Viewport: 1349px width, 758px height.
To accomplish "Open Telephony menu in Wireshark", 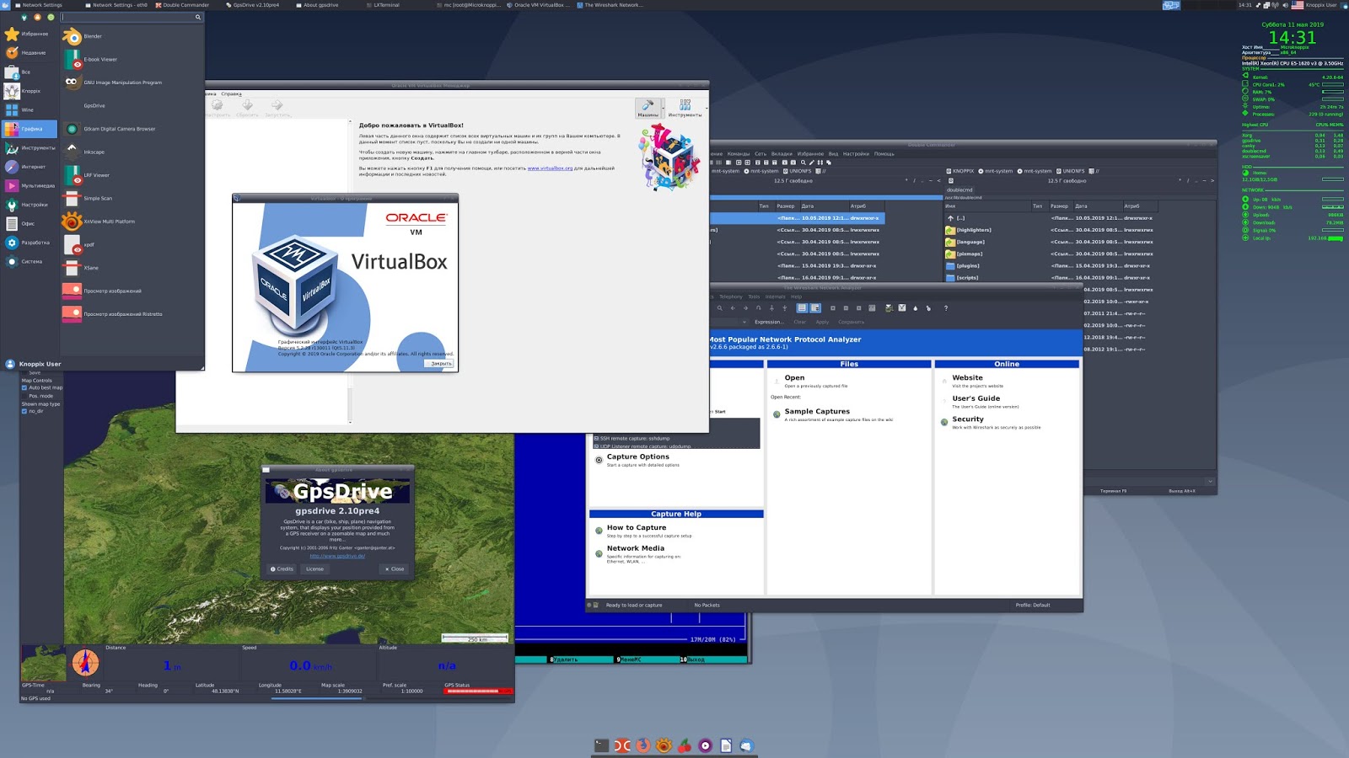I will click(731, 296).
